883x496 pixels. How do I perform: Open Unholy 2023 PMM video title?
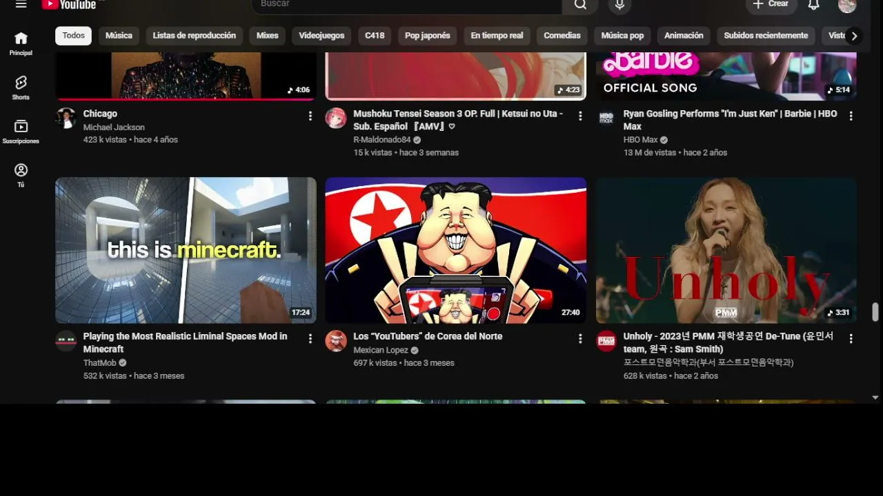point(728,342)
